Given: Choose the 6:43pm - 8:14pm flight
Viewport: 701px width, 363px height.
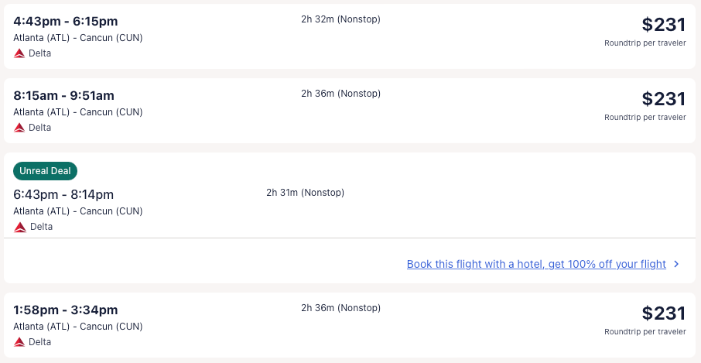Looking at the screenshot, I should click(63, 194).
